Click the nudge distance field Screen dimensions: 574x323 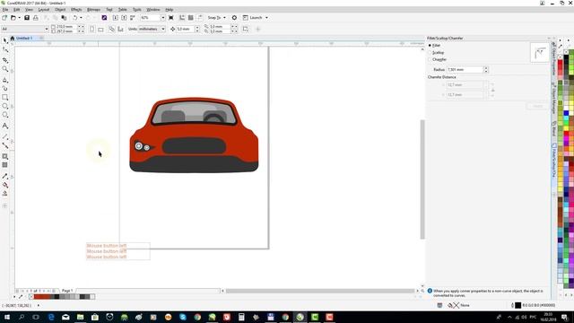186,29
